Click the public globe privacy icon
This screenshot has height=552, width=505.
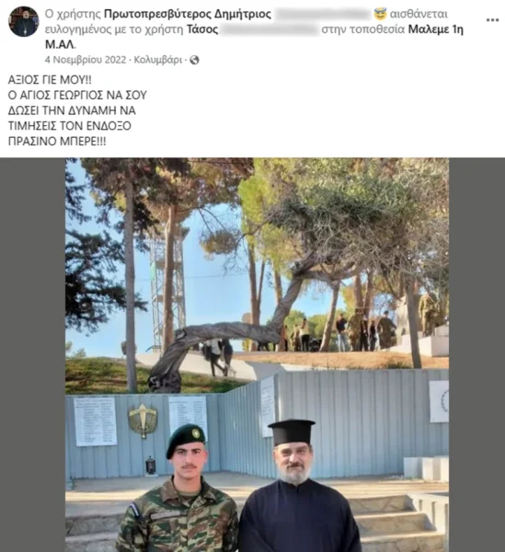point(194,60)
